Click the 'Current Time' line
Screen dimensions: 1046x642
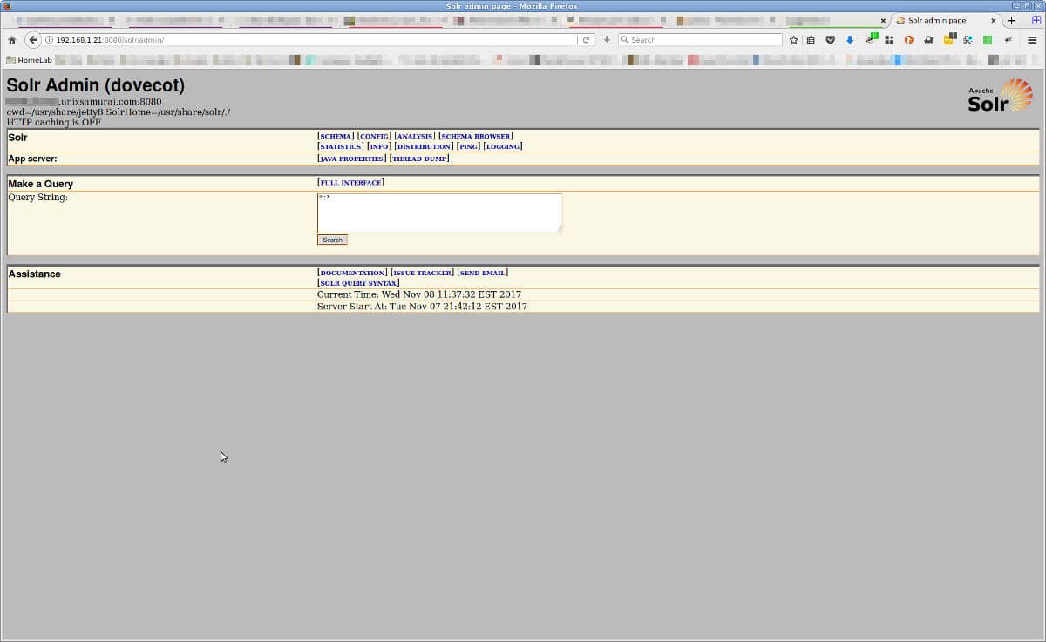(x=419, y=294)
